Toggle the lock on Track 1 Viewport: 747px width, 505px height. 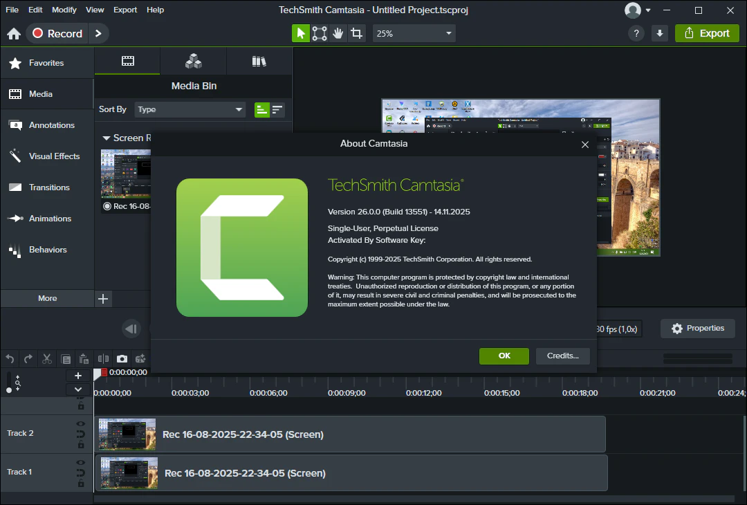(x=80, y=484)
